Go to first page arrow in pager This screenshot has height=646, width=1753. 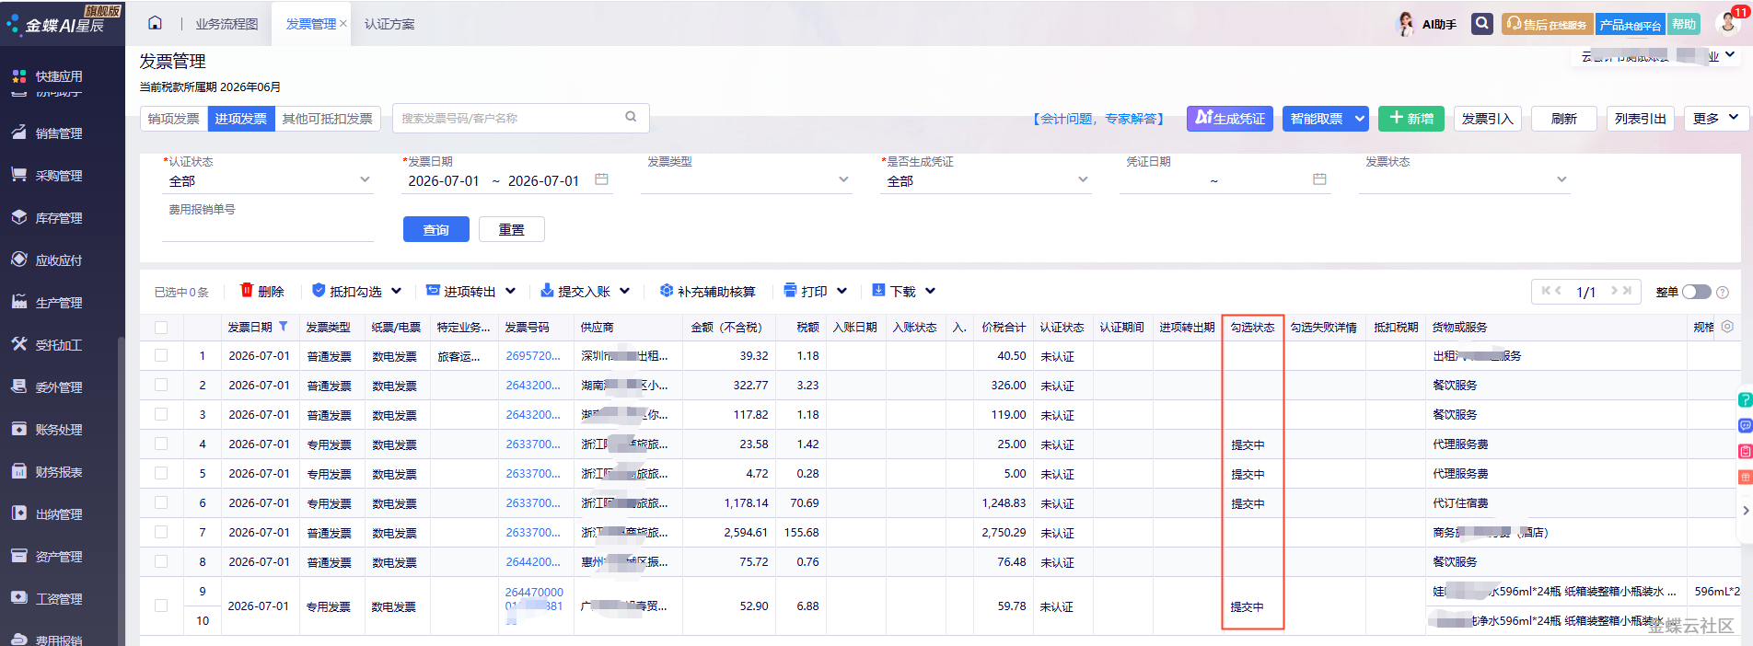tap(1546, 291)
